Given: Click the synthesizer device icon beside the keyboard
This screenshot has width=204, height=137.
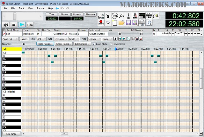Looking at the screenshot, I should click(x=135, y=16).
